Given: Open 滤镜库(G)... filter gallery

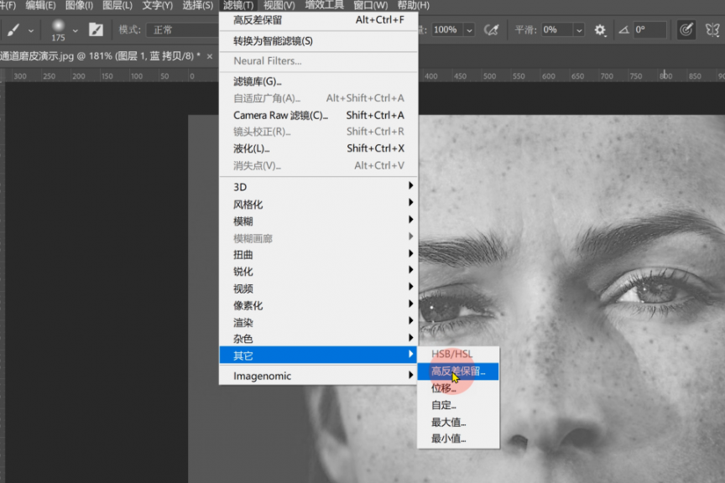Looking at the screenshot, I should pos(258,81).
